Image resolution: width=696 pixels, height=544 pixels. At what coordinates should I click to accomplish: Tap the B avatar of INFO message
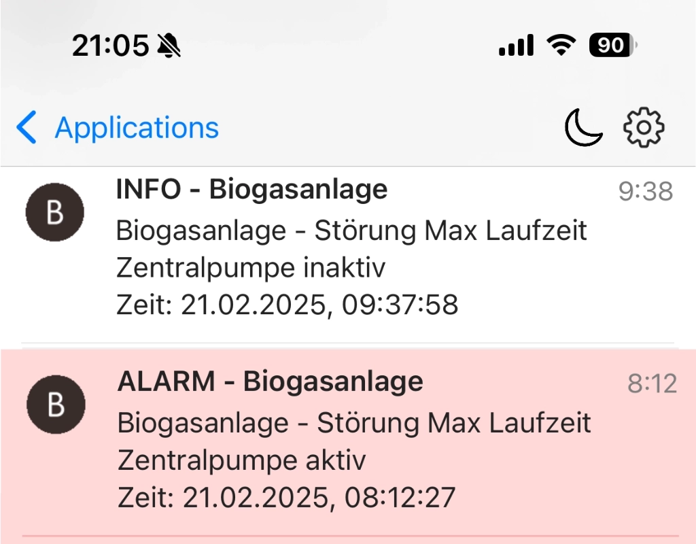point(55,212)
